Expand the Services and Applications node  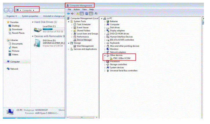[69, 49]
